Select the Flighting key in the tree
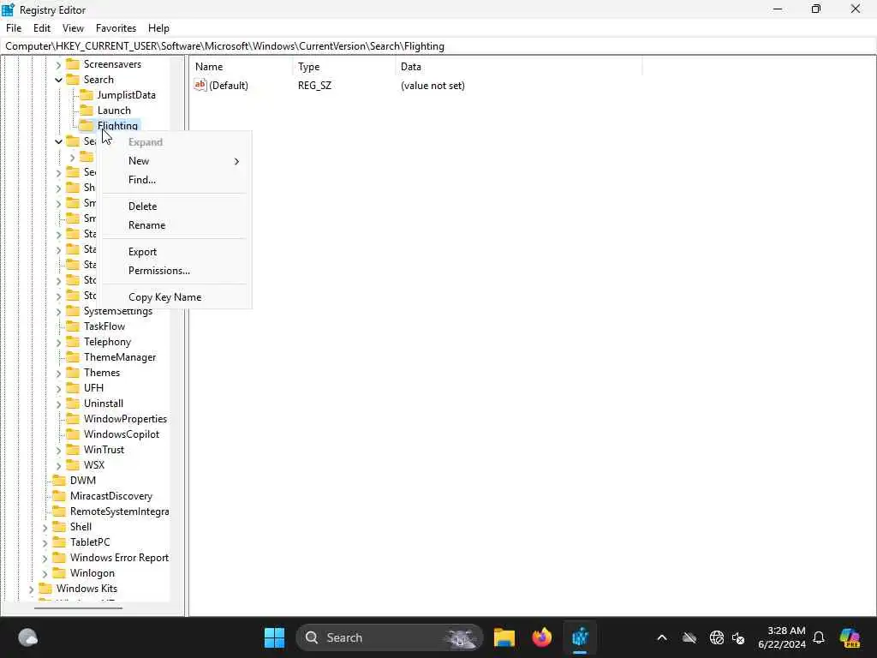 (x=117, y=125)
